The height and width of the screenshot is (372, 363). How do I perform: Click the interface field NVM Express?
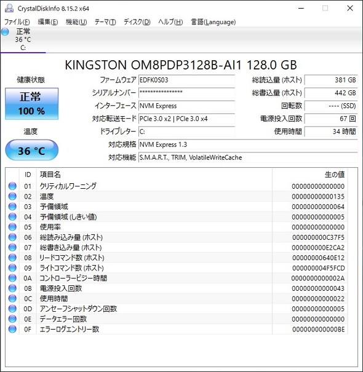(186, 106)
